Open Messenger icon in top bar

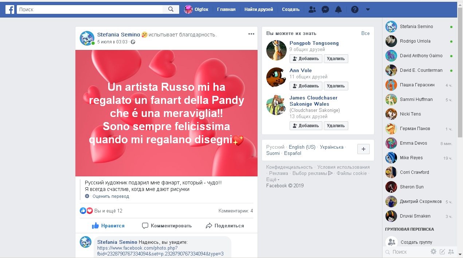tap(325, 9)
